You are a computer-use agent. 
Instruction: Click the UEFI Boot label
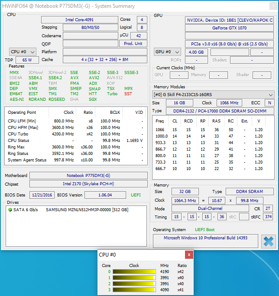click(205, 230)
